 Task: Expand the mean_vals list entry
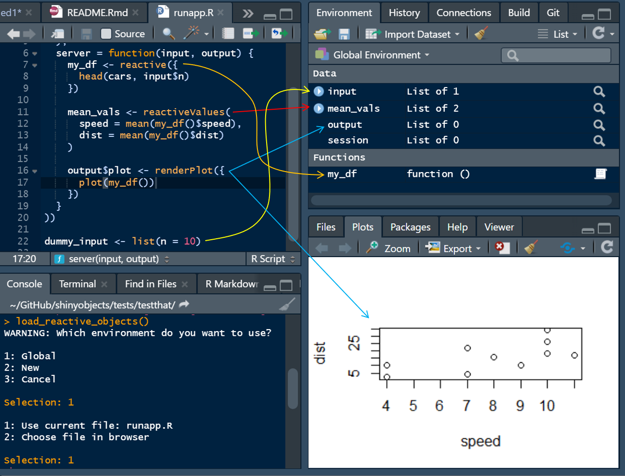click(x=319, y=108)
